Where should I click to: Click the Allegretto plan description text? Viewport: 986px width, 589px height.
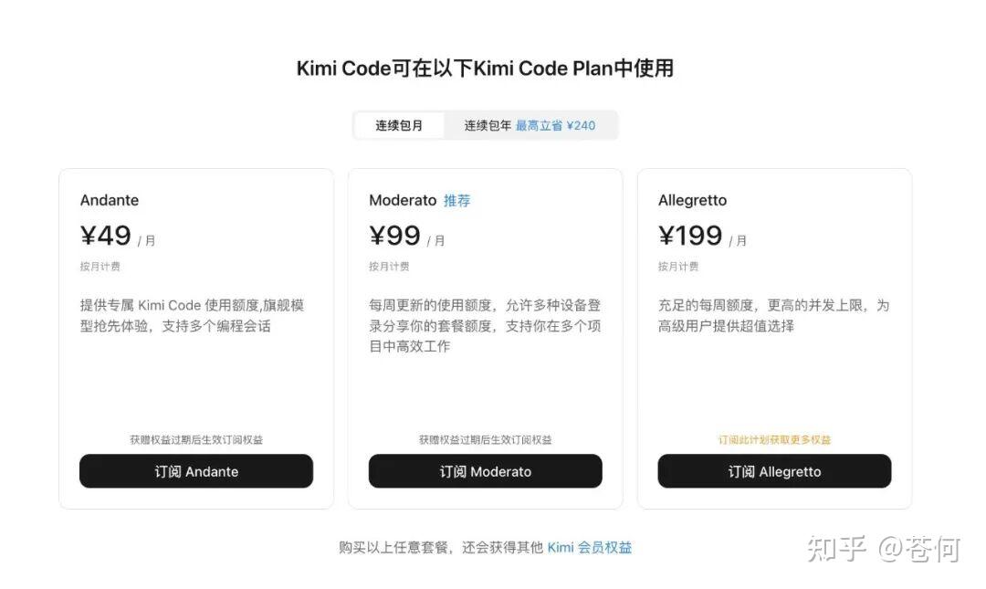[773, 315]
